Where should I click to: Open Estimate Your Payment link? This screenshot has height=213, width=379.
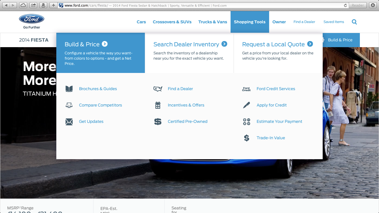279,121
